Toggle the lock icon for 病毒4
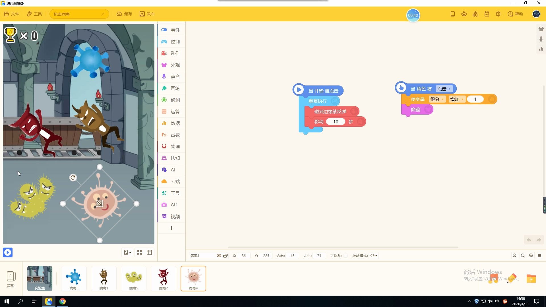546x307 pixels. pos(226,256)
